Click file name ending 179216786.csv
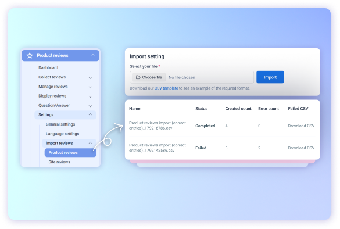Screen dimensions: 340x229 (158, 126)
